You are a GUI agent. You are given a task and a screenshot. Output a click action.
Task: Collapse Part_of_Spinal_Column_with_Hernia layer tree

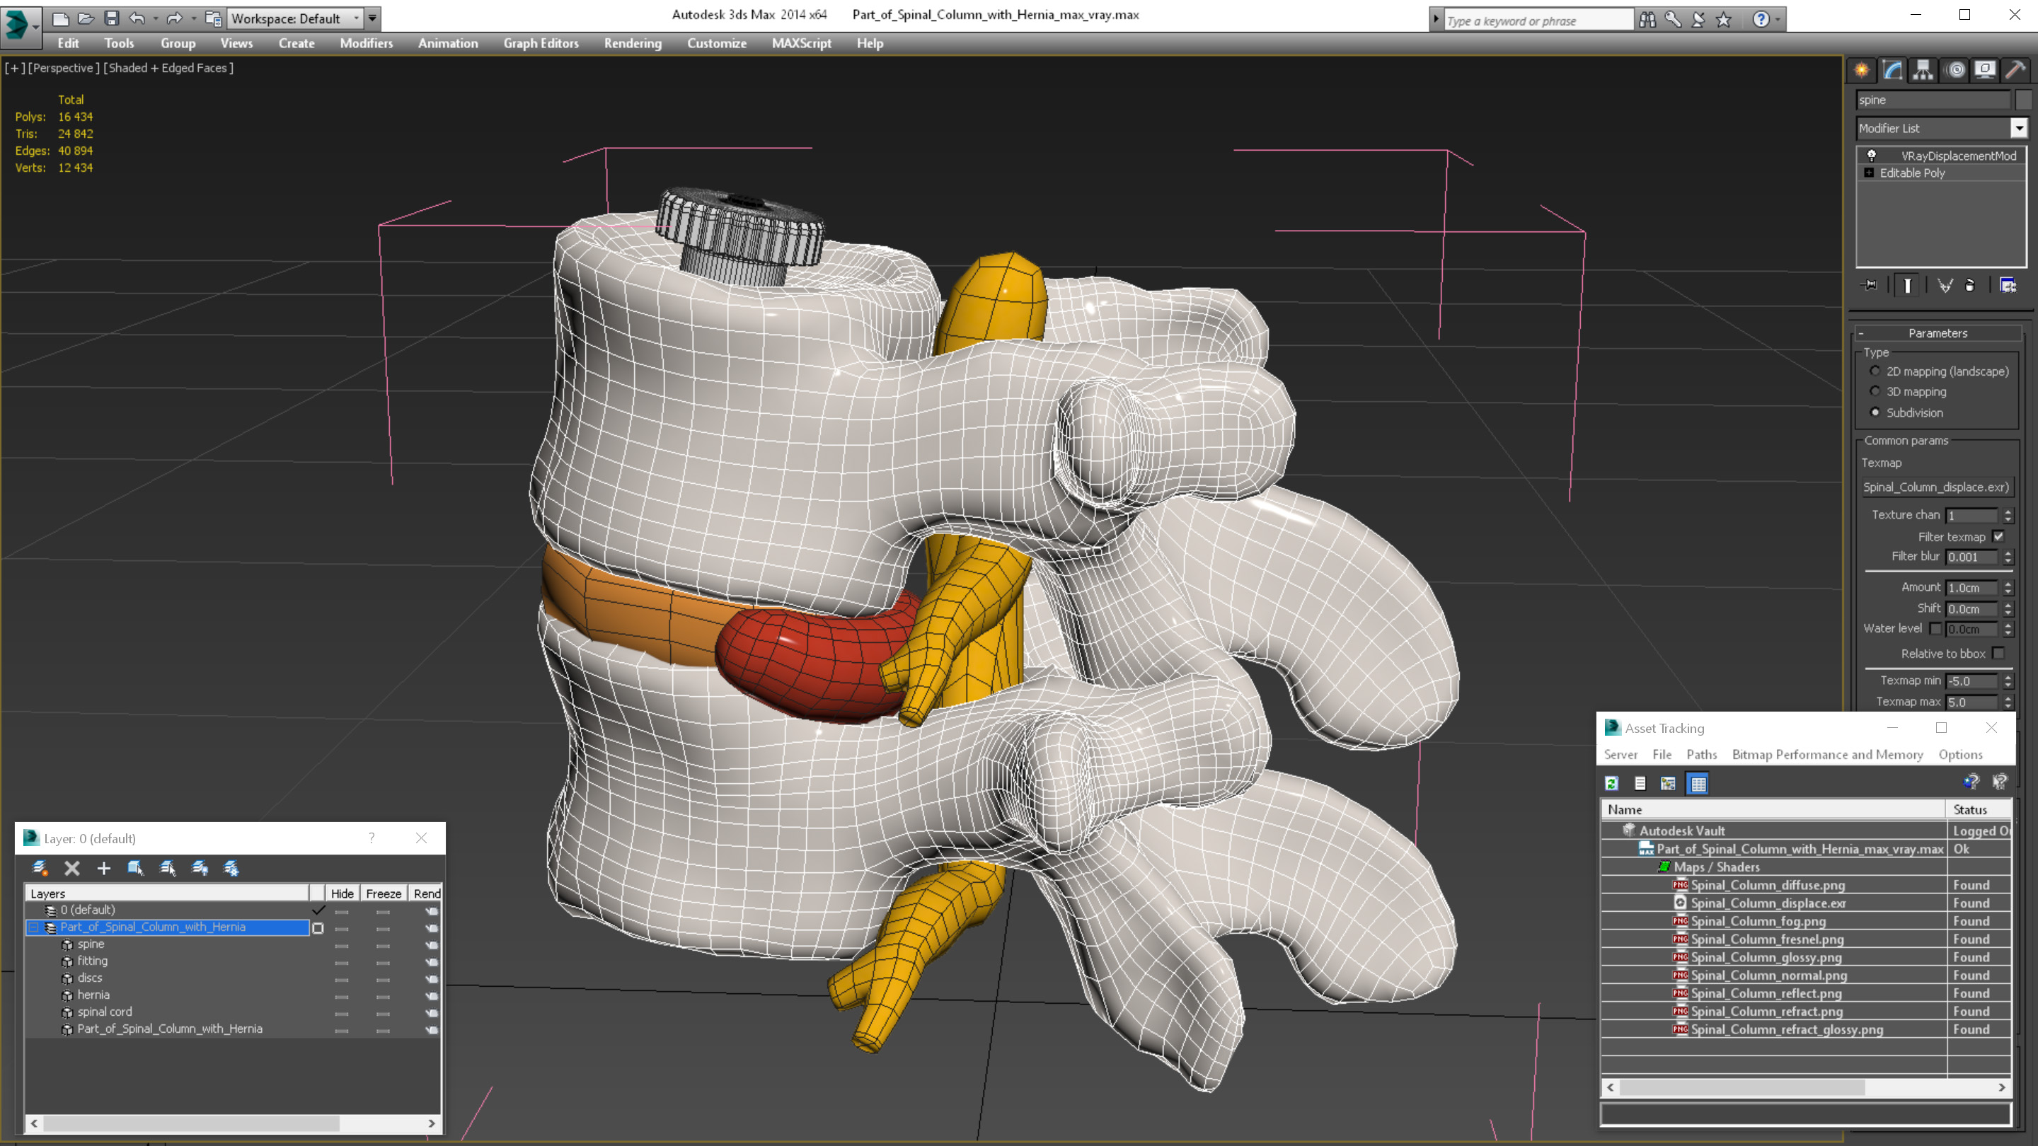pos(34,927)
